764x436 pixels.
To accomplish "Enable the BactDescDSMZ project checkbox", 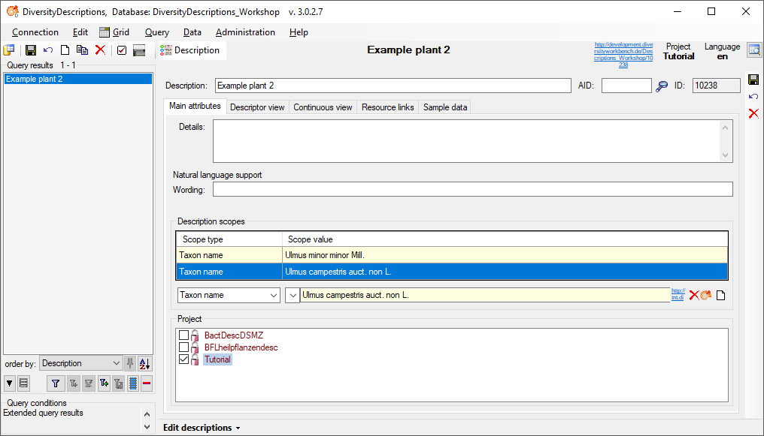I will (184, 335).
